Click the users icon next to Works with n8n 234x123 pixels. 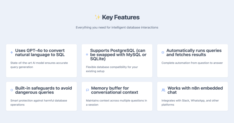pyautogui.click(x=163, y=90)
